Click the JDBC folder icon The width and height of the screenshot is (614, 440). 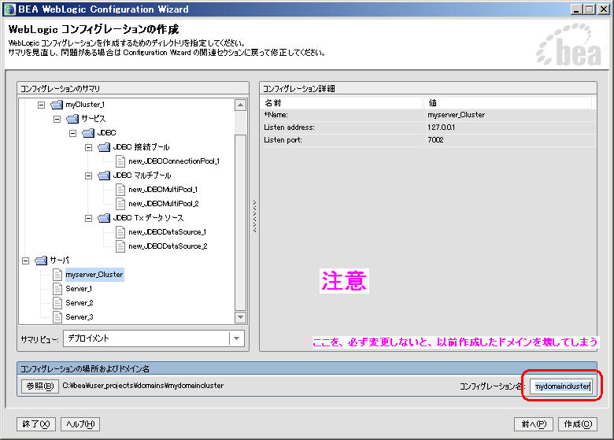pos(87,133)
